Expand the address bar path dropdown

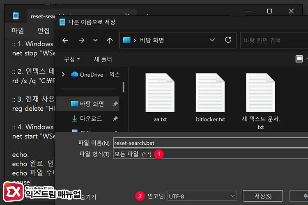pyautogui.click(x=212, y=40)
